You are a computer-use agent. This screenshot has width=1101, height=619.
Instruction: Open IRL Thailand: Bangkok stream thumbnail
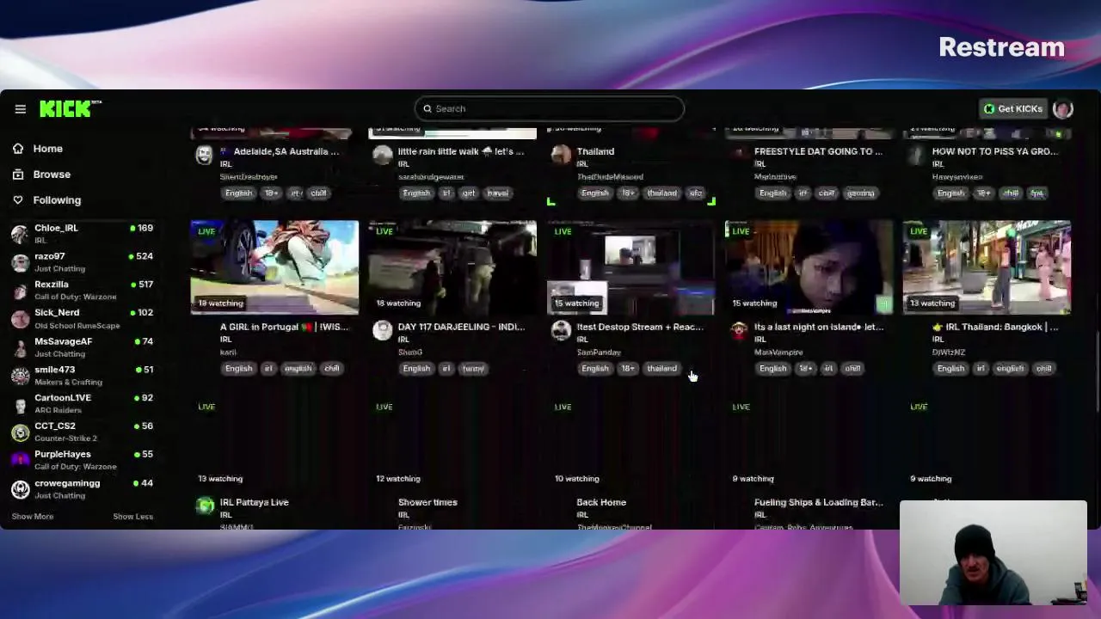coord(987,267)
